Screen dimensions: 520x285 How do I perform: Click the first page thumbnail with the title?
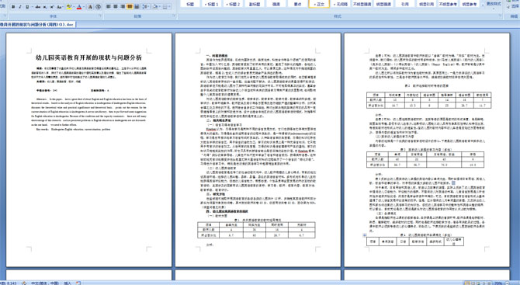89,150
